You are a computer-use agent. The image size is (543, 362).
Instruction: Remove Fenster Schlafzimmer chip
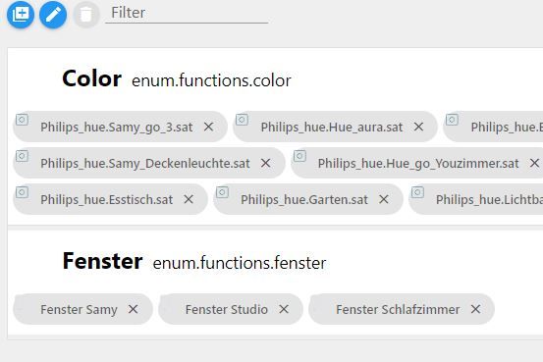(475, 309)
